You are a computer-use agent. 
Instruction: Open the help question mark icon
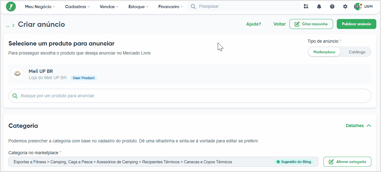[332, 7]
